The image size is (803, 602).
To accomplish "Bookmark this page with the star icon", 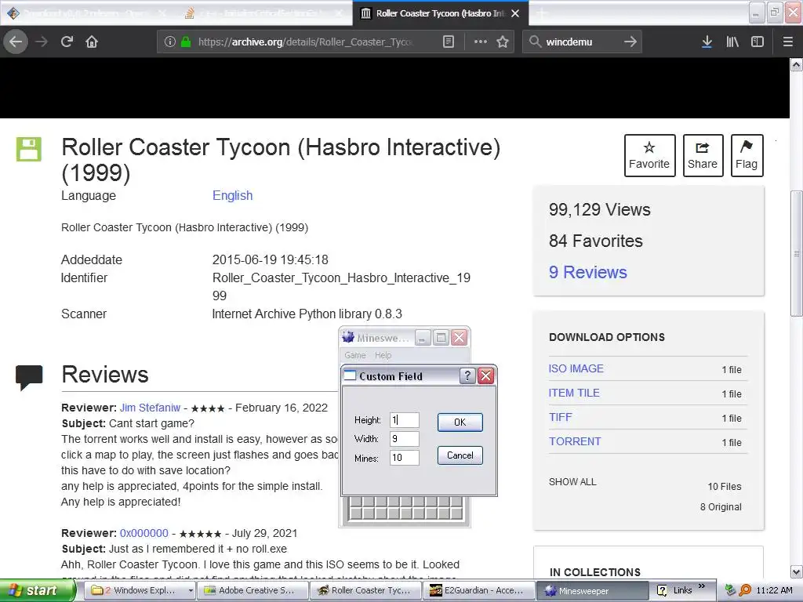I will tap(503, 42).
